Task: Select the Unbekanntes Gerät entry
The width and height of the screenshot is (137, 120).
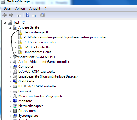Action: point(37,52)
